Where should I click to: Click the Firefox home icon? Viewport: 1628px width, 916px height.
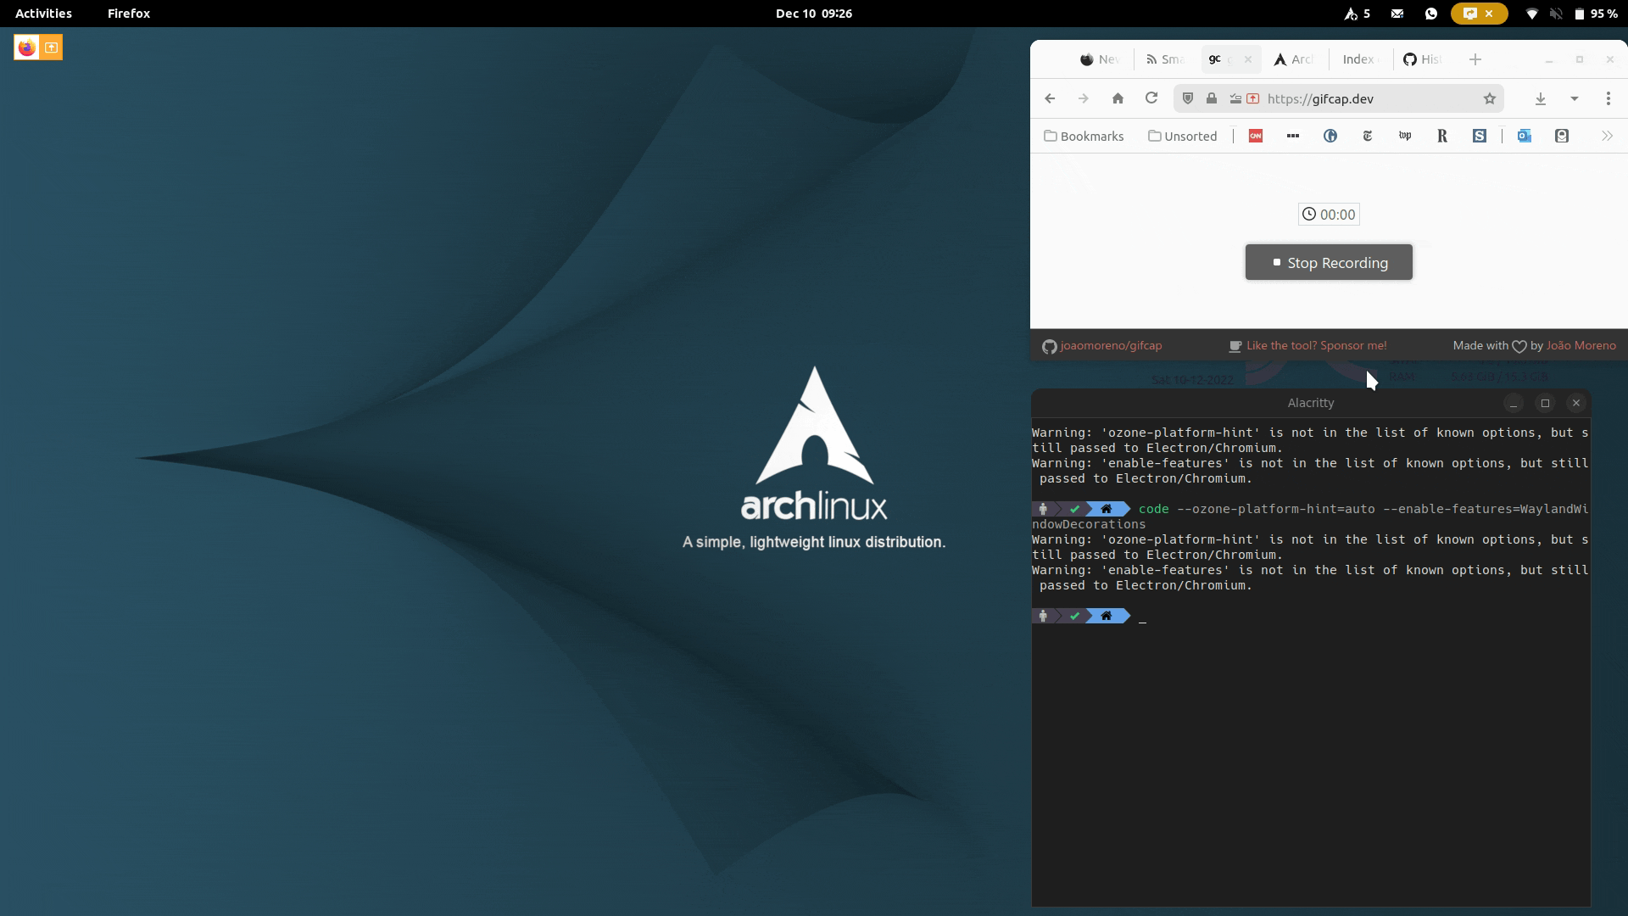click(x=1118, y=98)
